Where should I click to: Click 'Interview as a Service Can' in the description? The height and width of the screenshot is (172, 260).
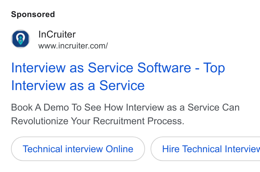click(183, 107)
